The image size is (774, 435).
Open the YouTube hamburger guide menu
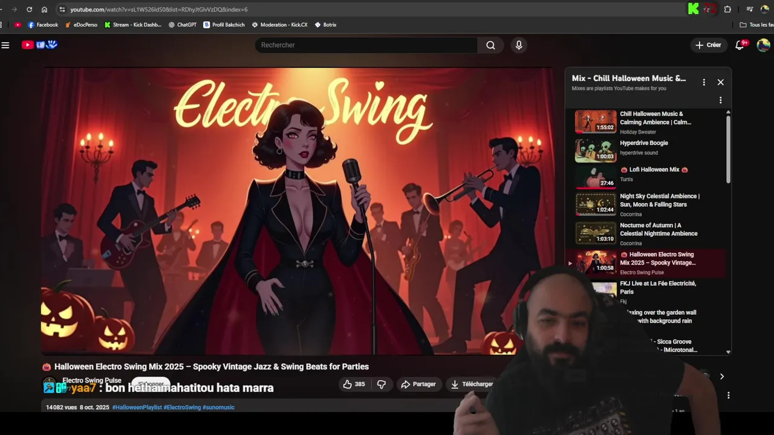click(5, 45)
